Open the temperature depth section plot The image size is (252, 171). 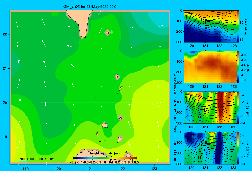coord(210,26)
